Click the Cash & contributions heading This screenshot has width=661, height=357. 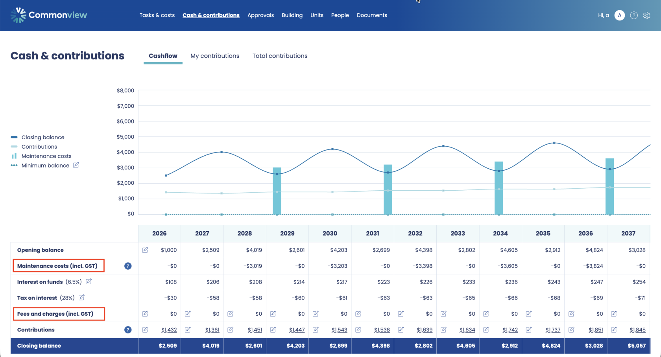point(67,56)
